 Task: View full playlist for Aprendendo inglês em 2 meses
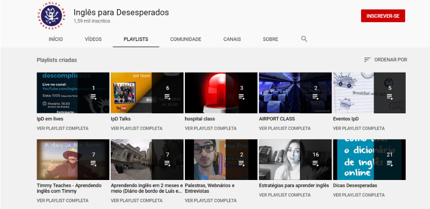pyautogui.click(x=137, y=200)
